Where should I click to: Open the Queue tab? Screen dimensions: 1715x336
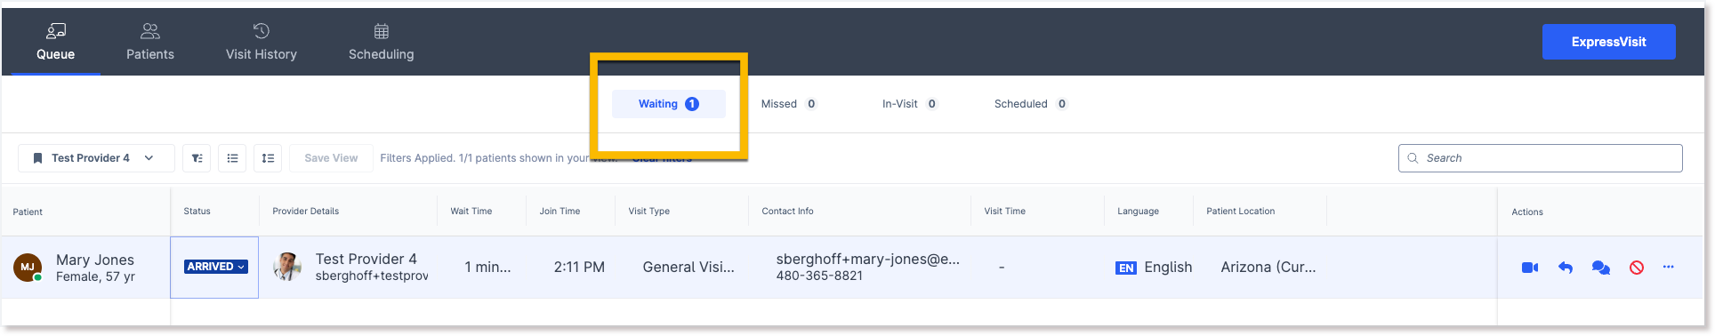tap(55, 42)
